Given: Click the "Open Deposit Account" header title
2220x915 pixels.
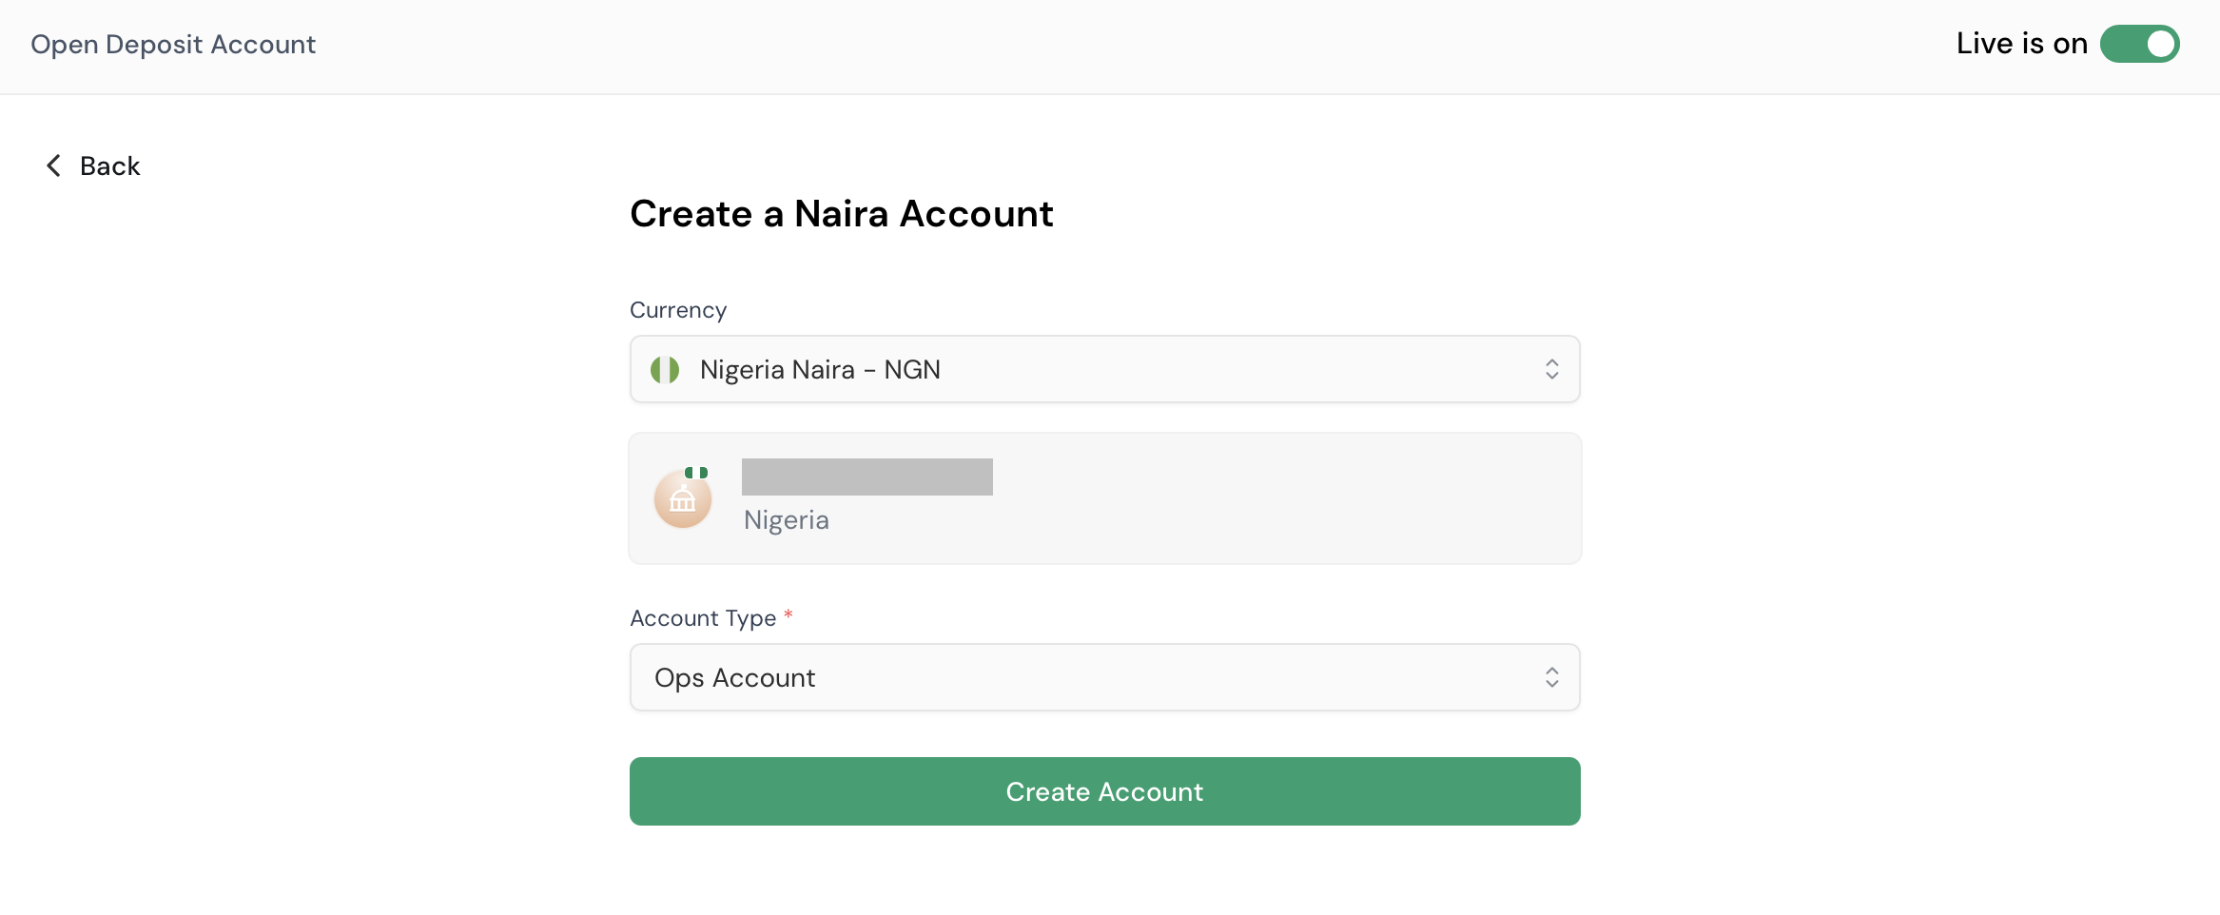Looking at the screenshot, I should (173, 45).
